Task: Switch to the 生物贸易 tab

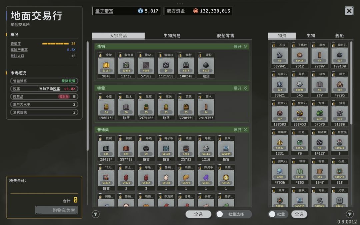Action: tap(172, 36)
